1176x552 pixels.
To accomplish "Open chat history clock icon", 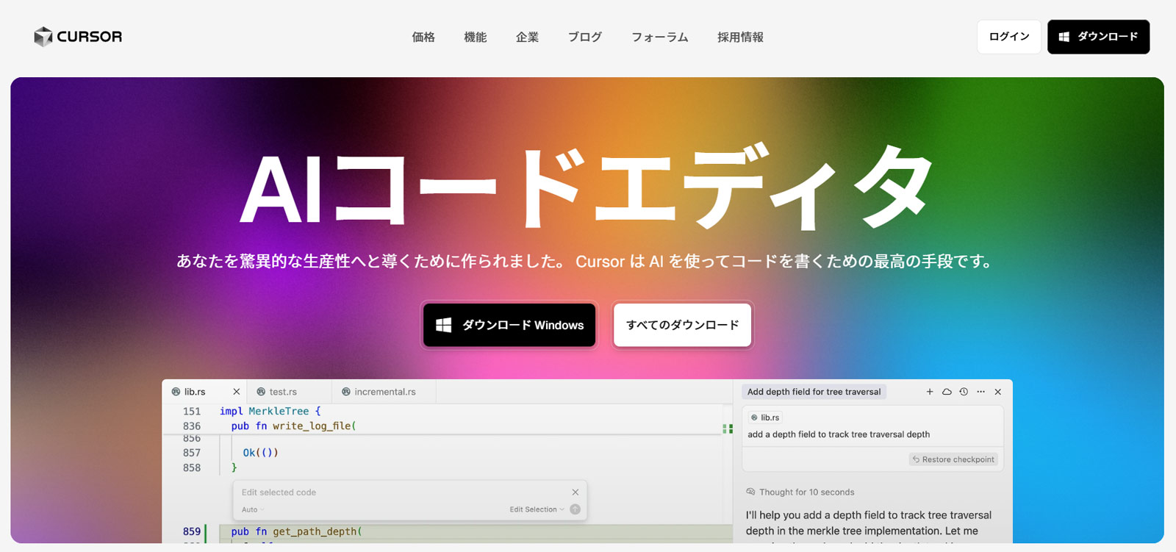I will click(964, 392).
